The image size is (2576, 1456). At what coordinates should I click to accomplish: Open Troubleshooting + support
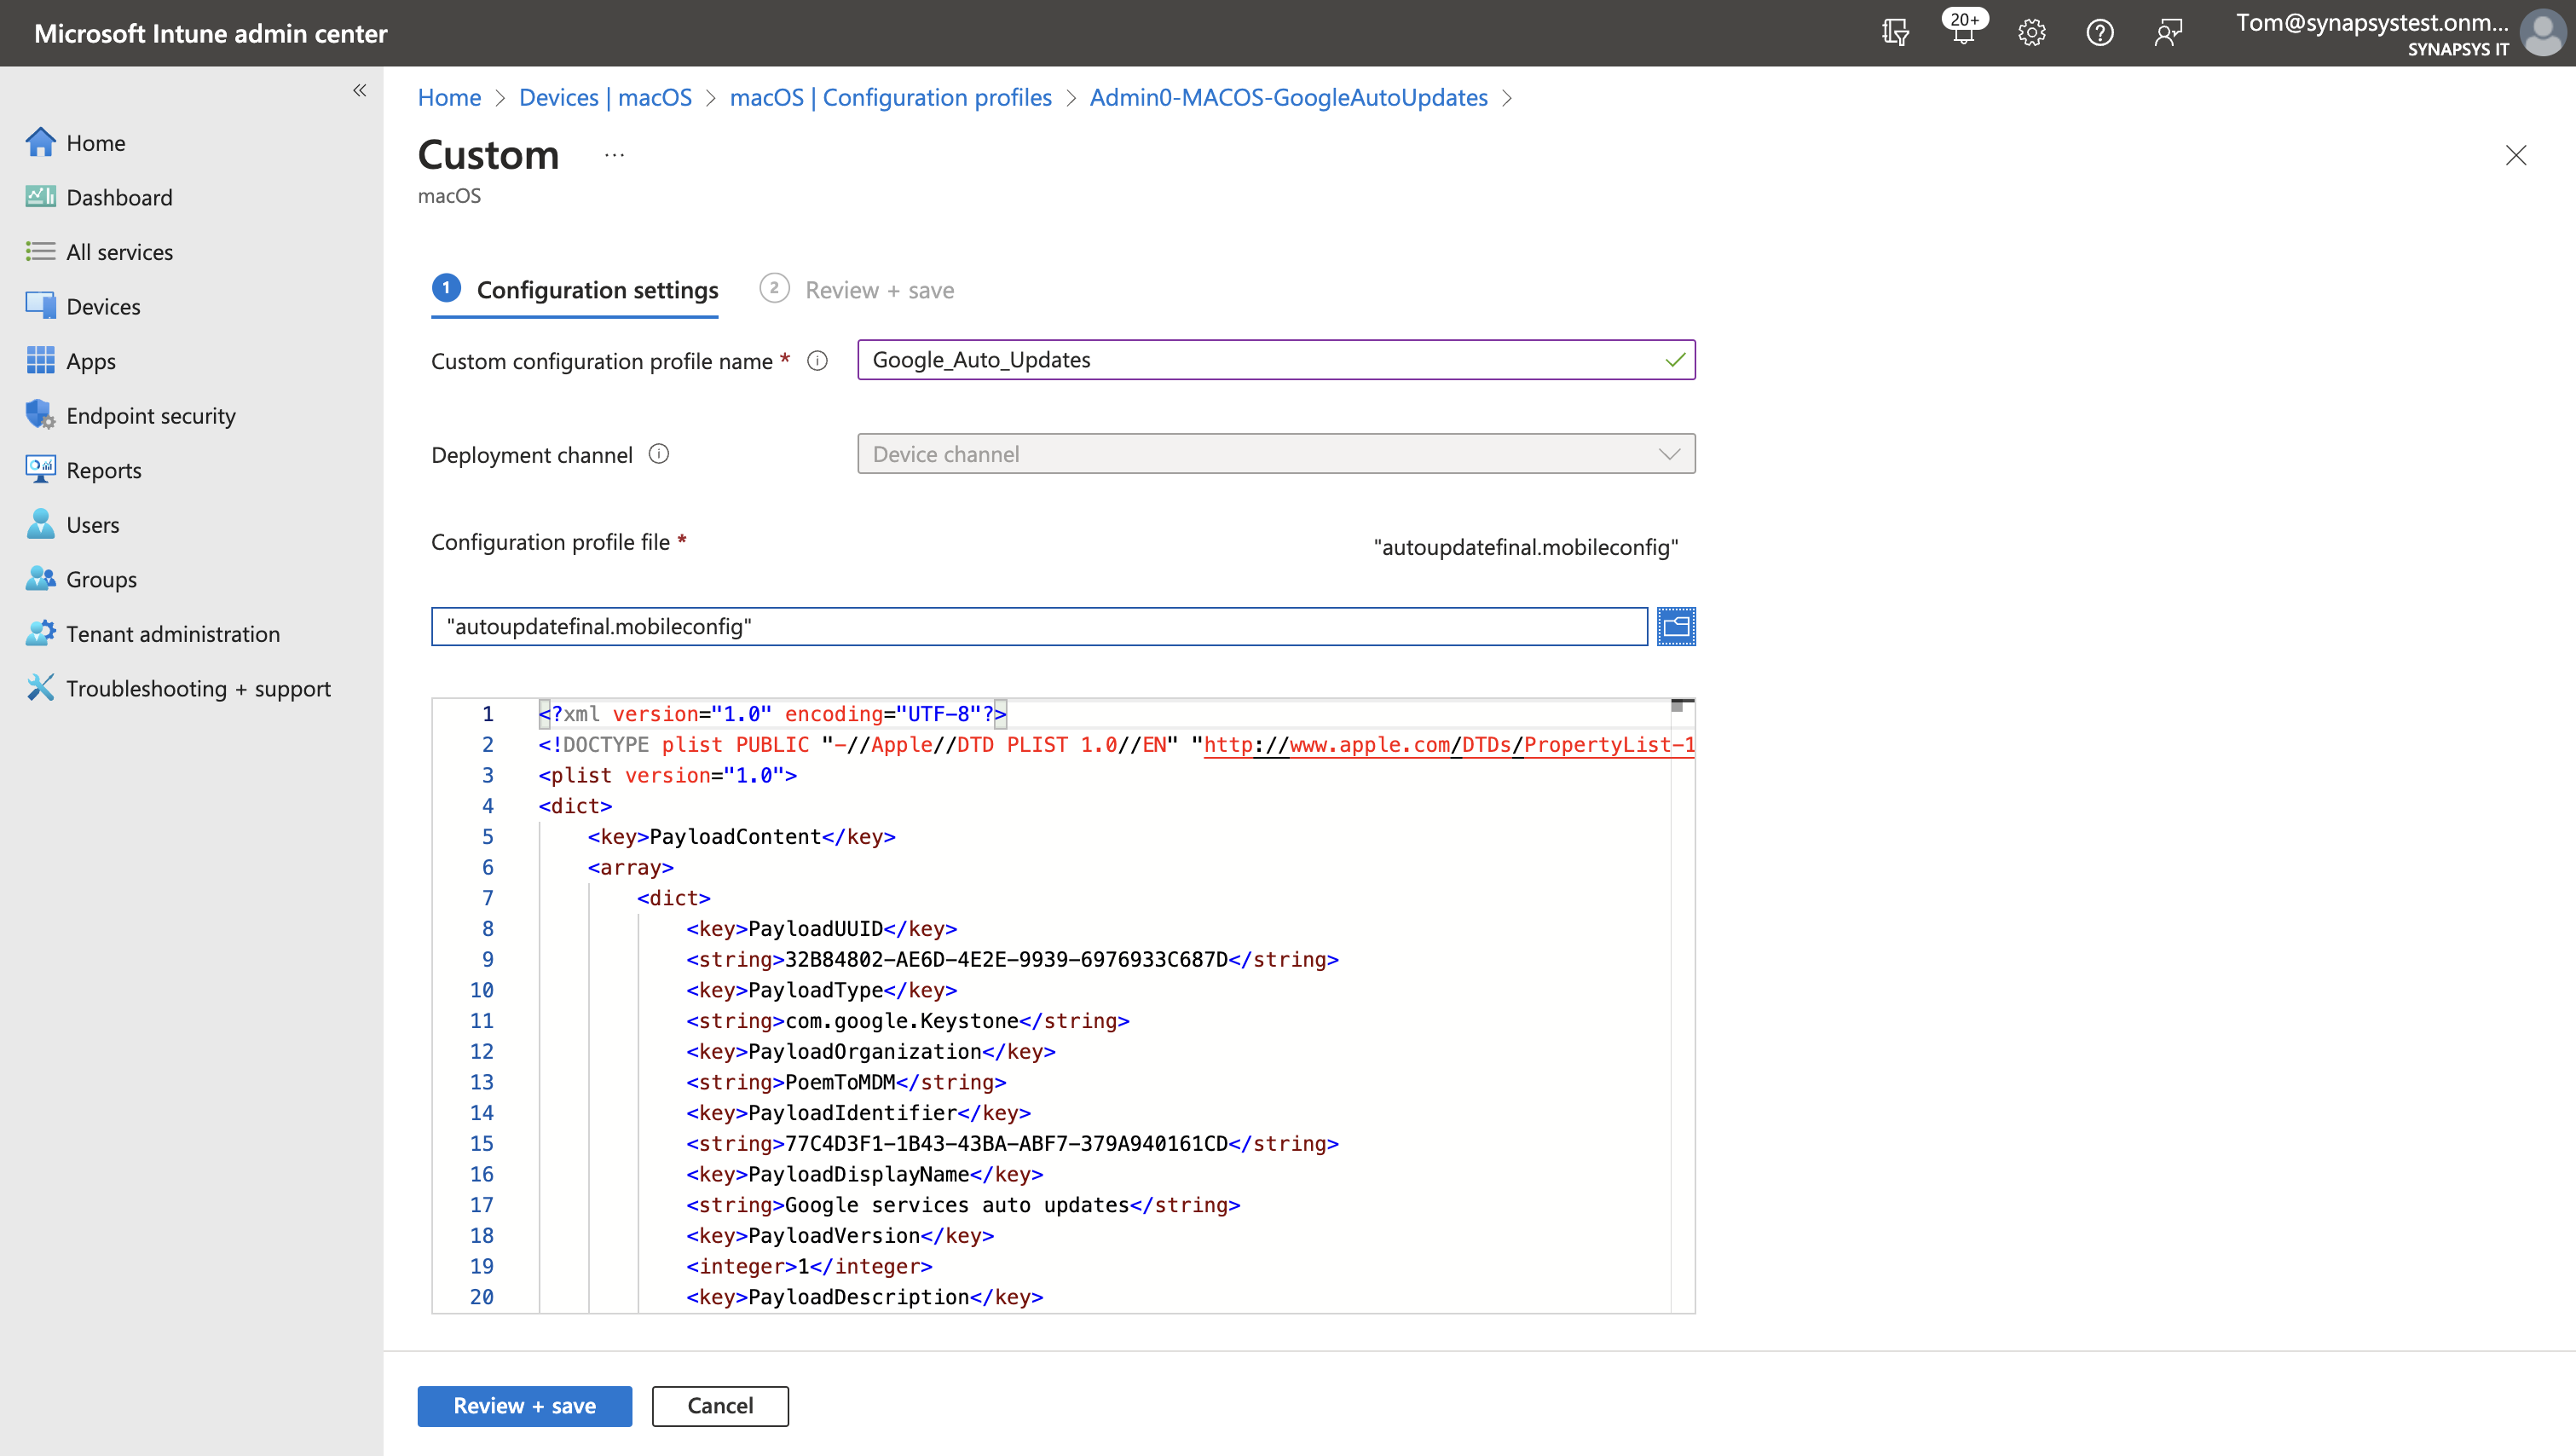click(198, 688)
